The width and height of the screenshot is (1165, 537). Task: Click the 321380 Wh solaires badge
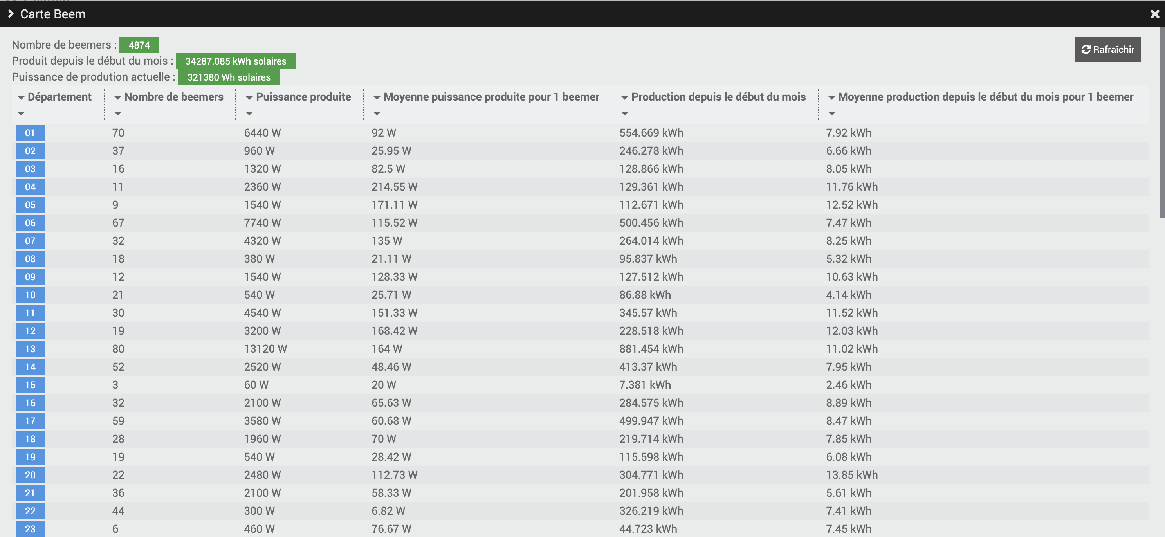click(229, 77)
